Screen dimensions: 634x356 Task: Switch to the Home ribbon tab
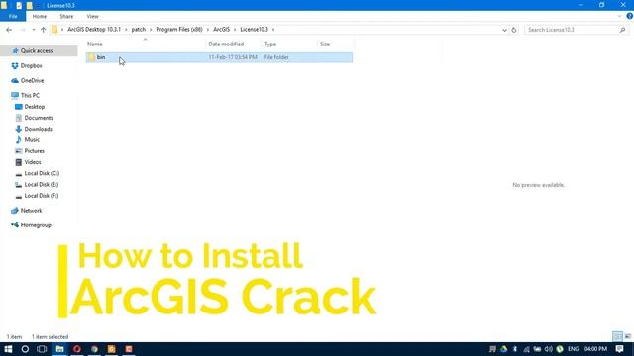pos(40,17)
